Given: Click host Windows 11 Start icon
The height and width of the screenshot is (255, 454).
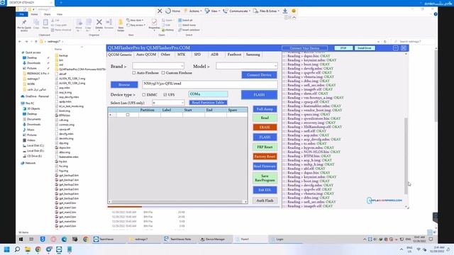Looking at the screenshot, I should click(x=6, y=249).
